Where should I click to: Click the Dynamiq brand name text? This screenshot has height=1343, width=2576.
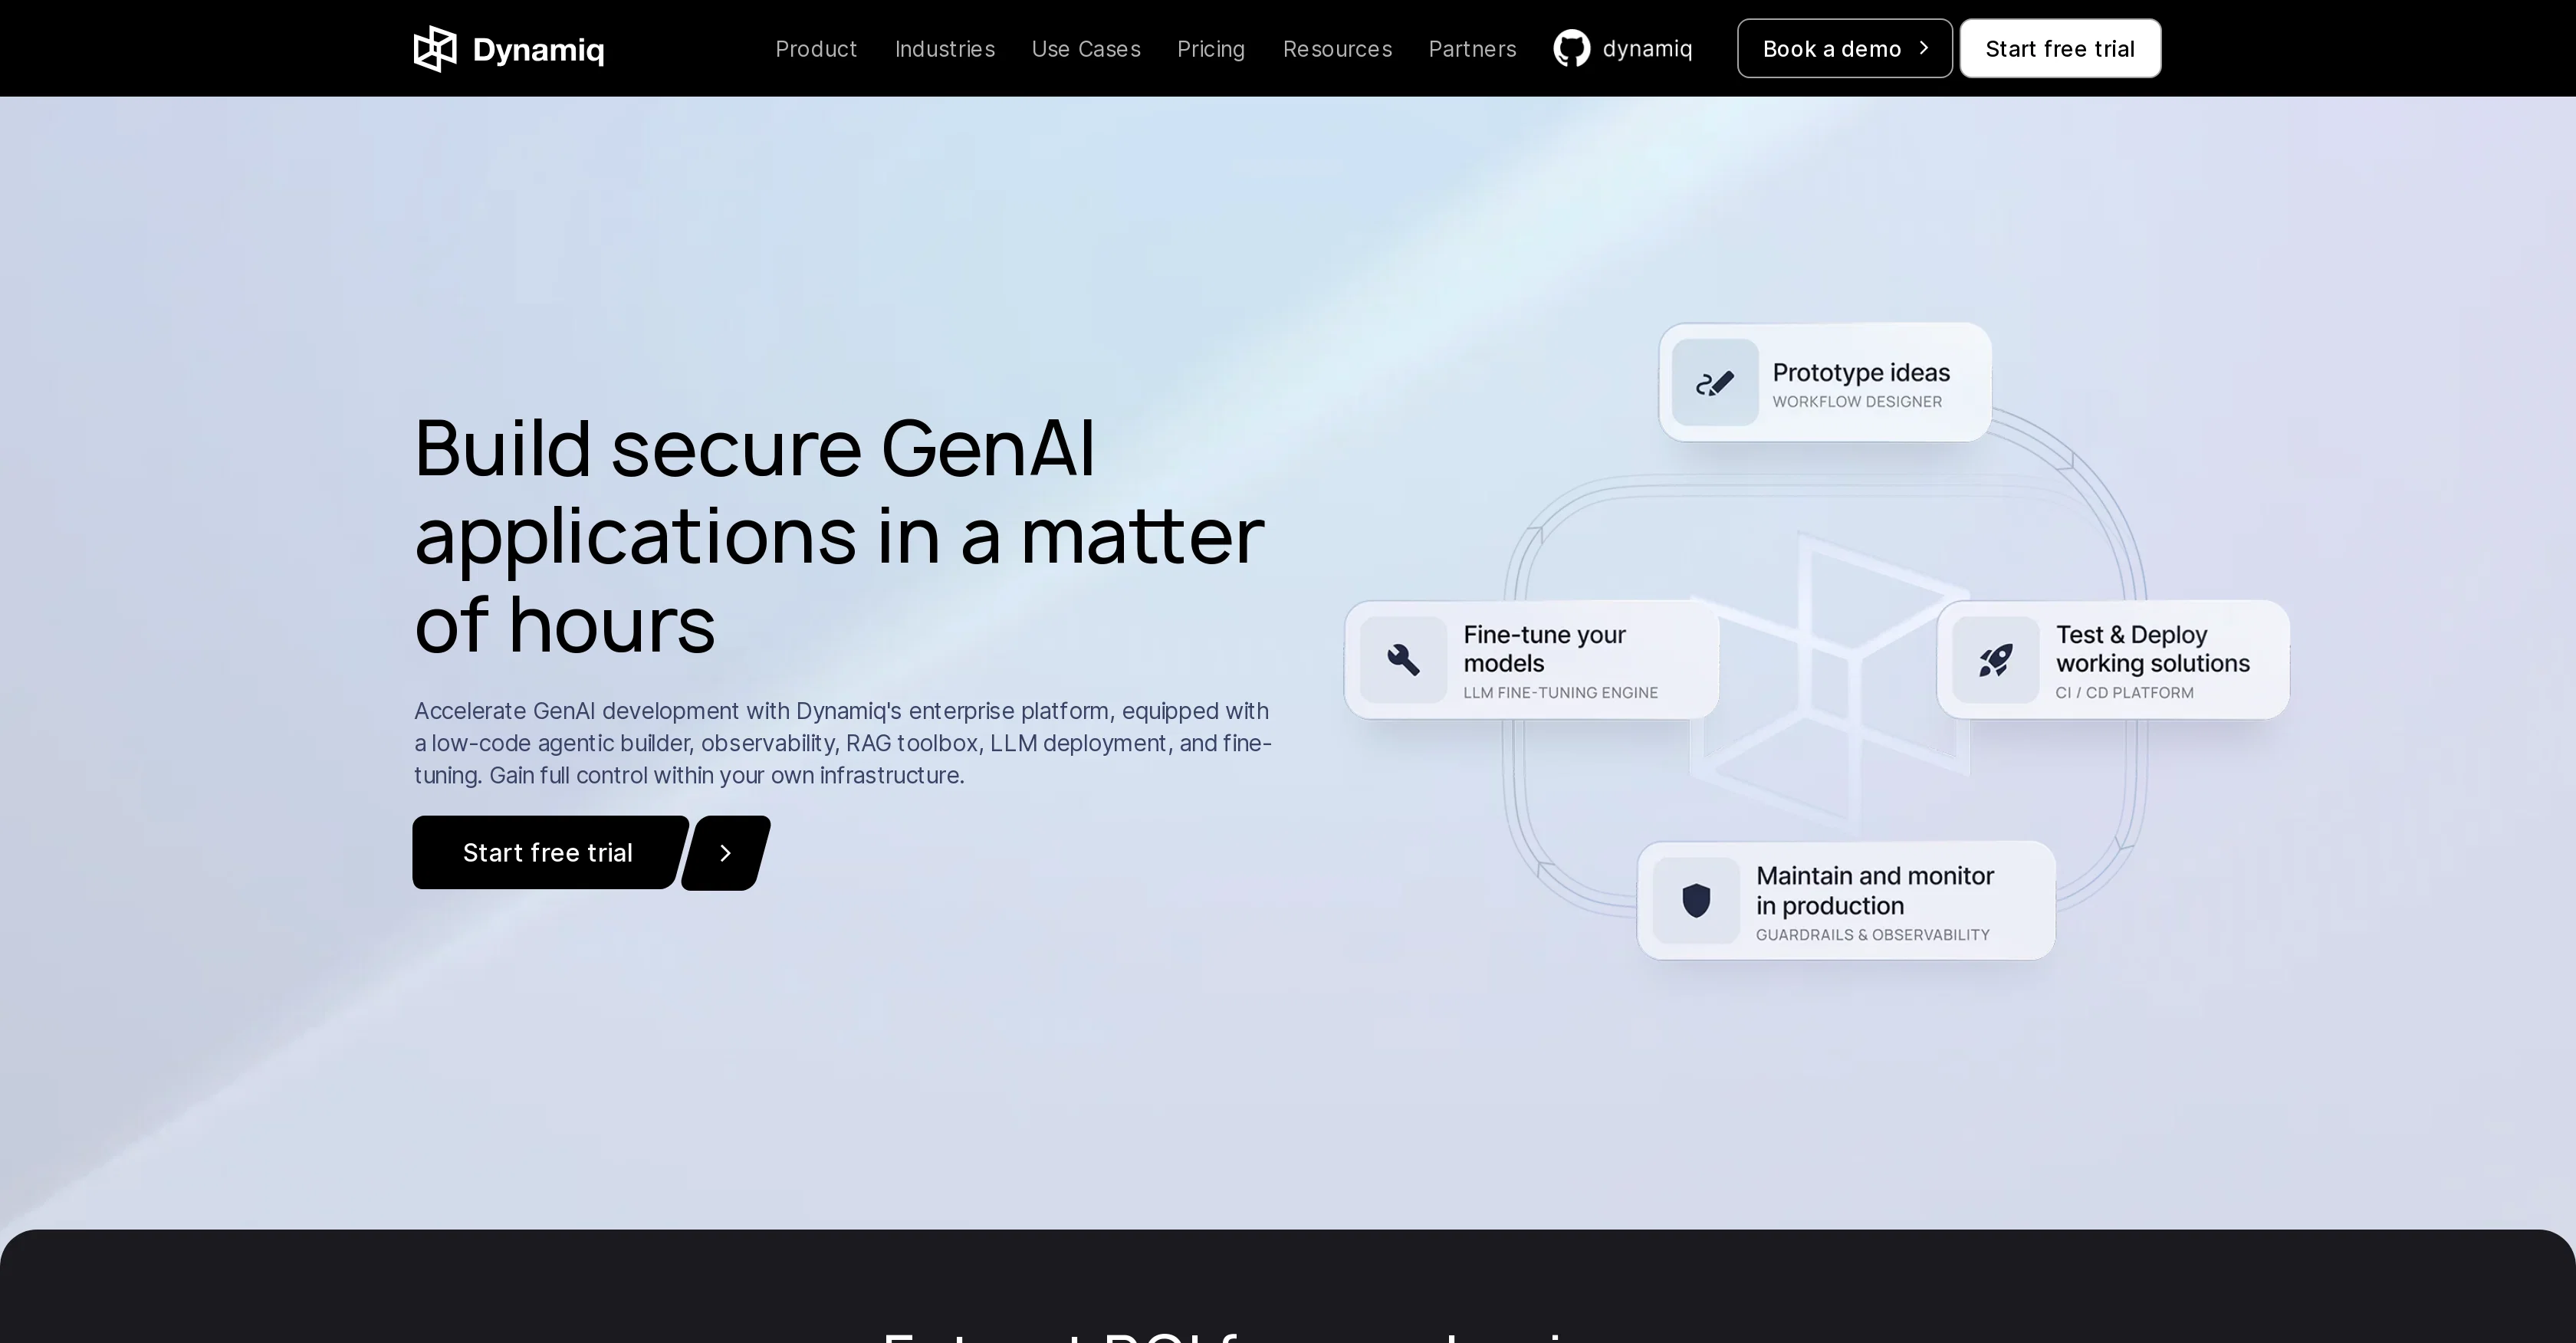click(538, 50)
